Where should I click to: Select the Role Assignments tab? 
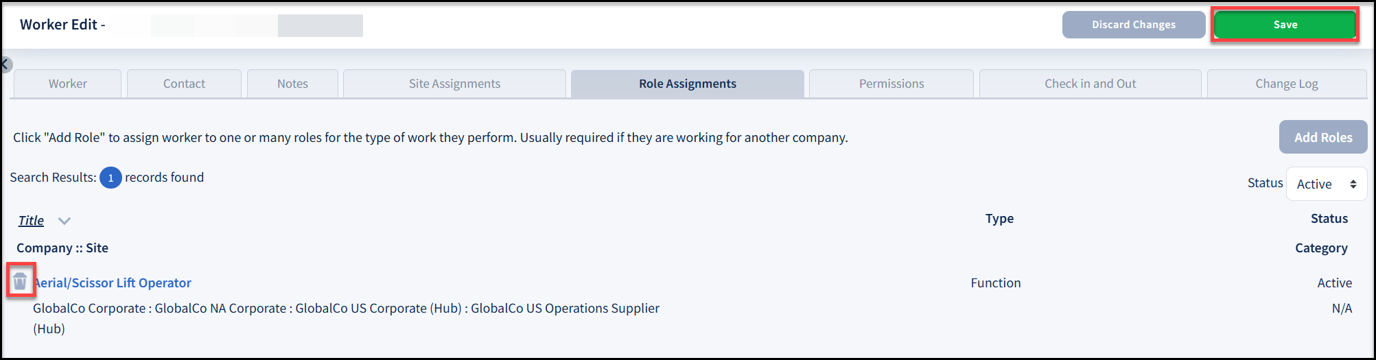click(x=687, y=84)
